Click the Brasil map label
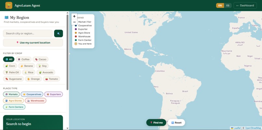The height and width of the screenshot is (130, 262). (x=185, y=91)
